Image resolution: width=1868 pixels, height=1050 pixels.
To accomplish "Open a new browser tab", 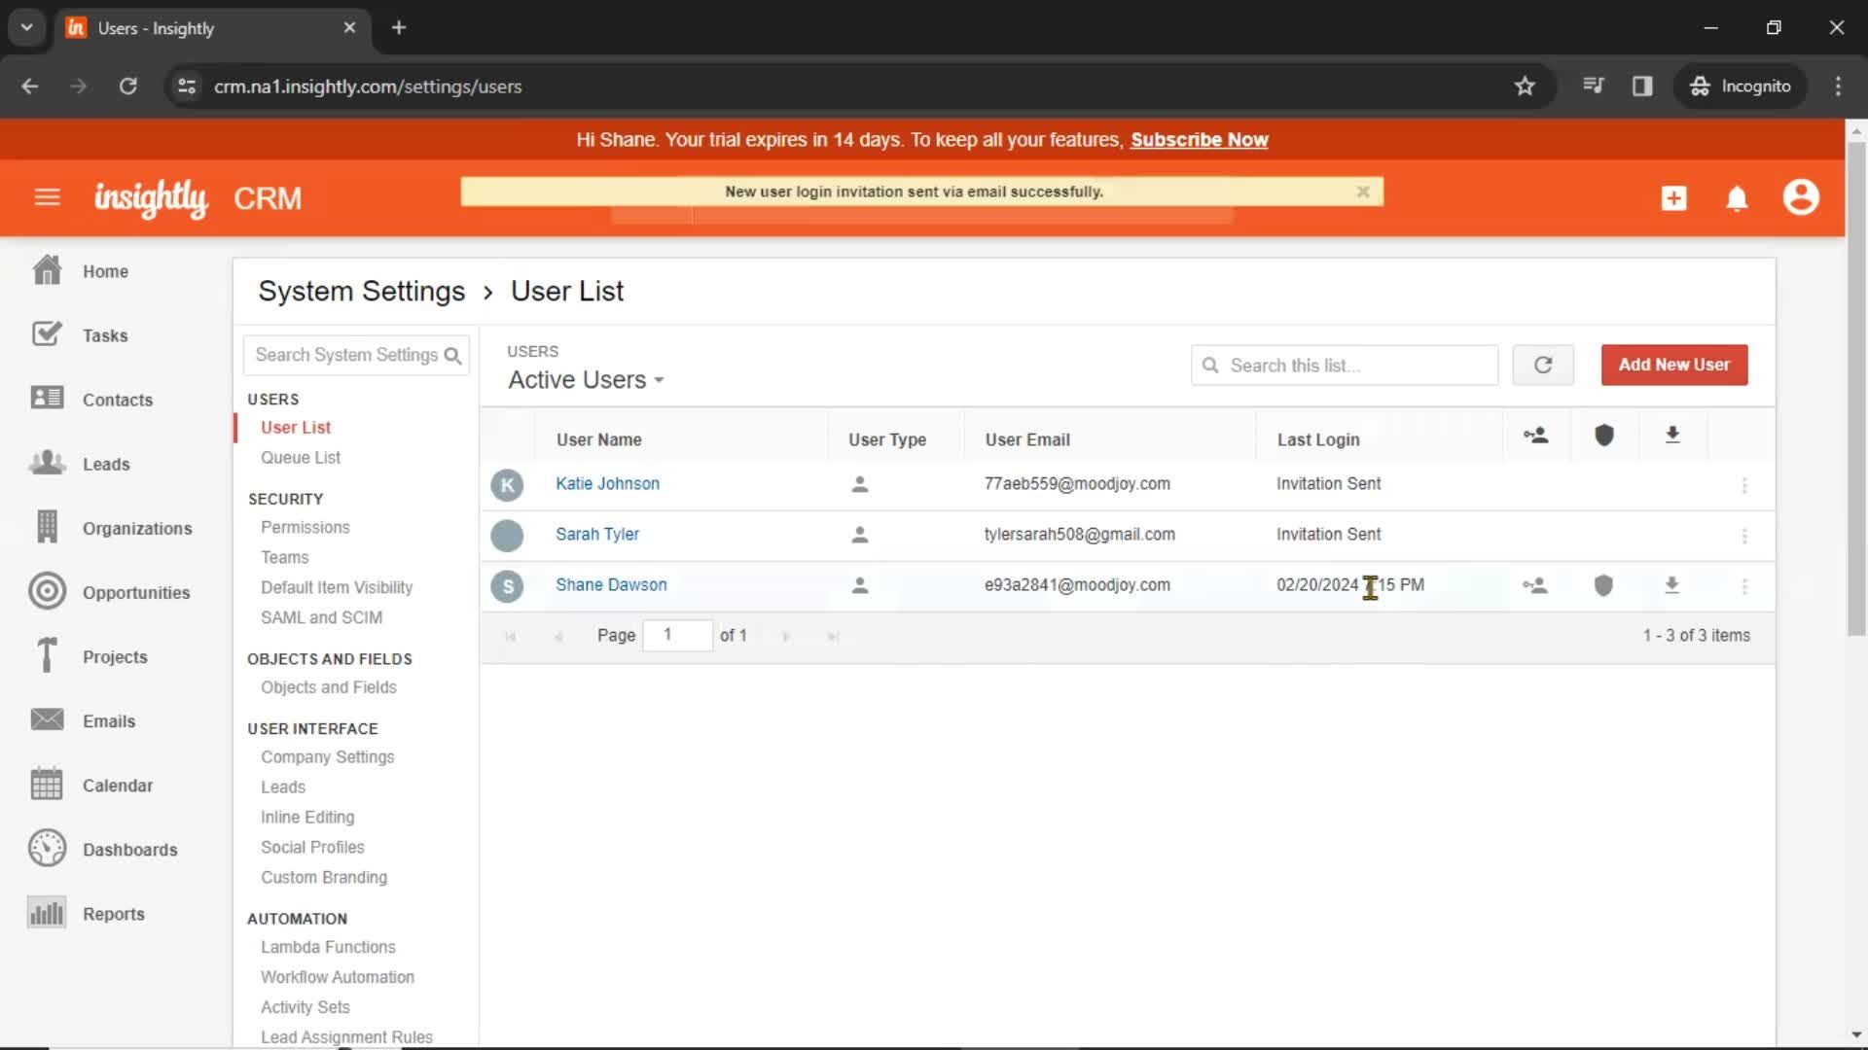I will coord(399,27).
